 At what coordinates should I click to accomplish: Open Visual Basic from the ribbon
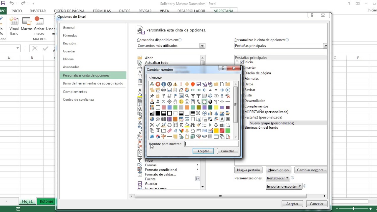[x=14, y=25]
